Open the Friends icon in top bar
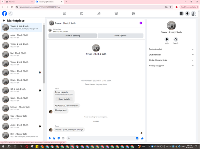This screenshot has width=200, height=149. [99, 14]
